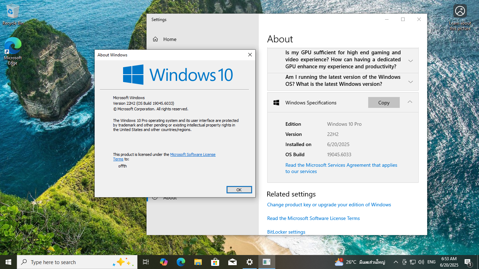
Task: Minimize the Settings window
Action: tap(387, 20)
